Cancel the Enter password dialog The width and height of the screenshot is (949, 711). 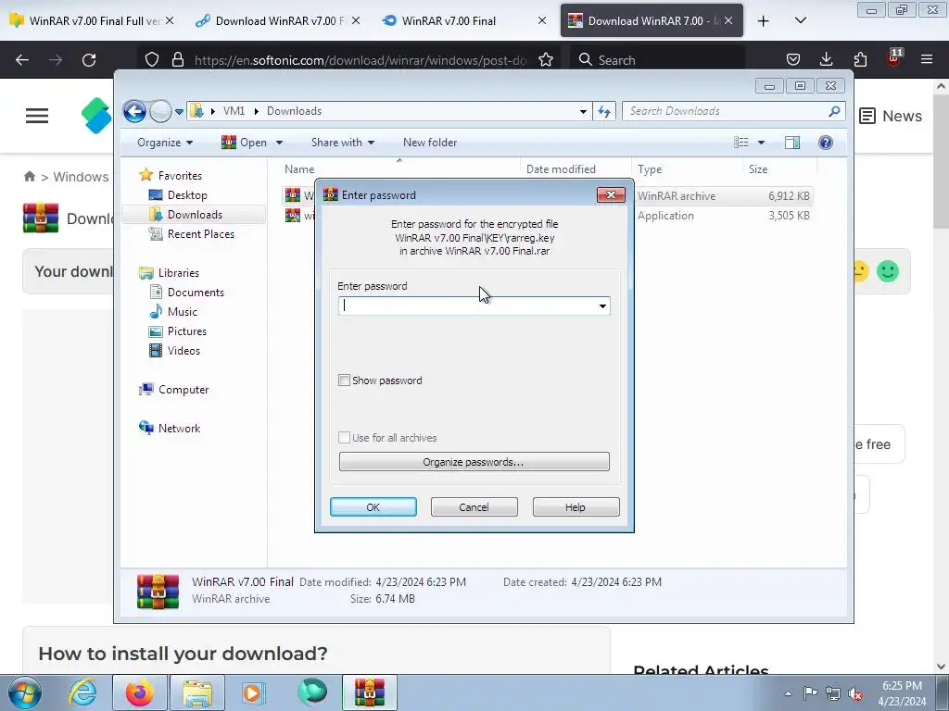[x=474, y=507]
